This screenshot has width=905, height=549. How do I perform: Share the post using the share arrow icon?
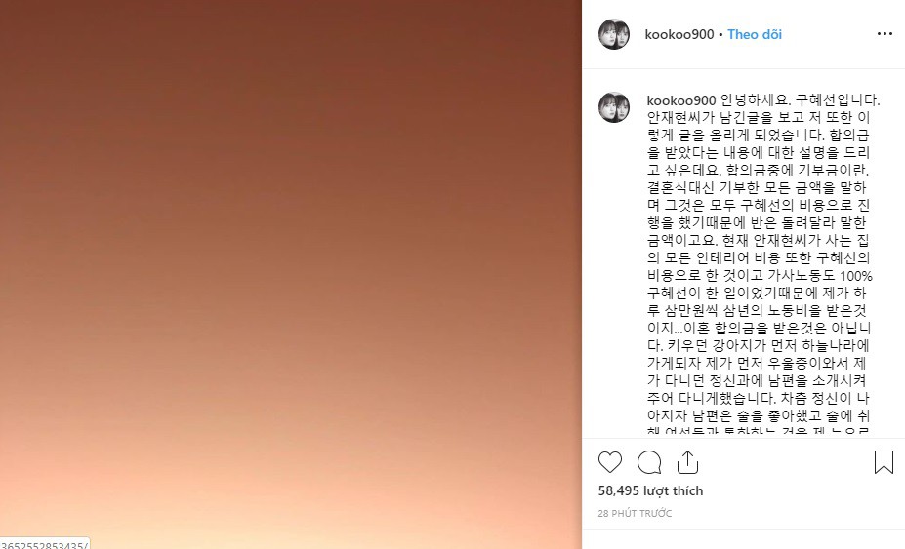pyautogui.click(x=687, y=462)
